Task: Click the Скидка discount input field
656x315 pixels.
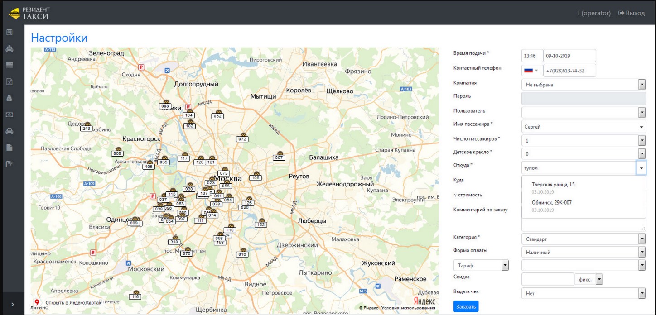Action: point(547,279)
